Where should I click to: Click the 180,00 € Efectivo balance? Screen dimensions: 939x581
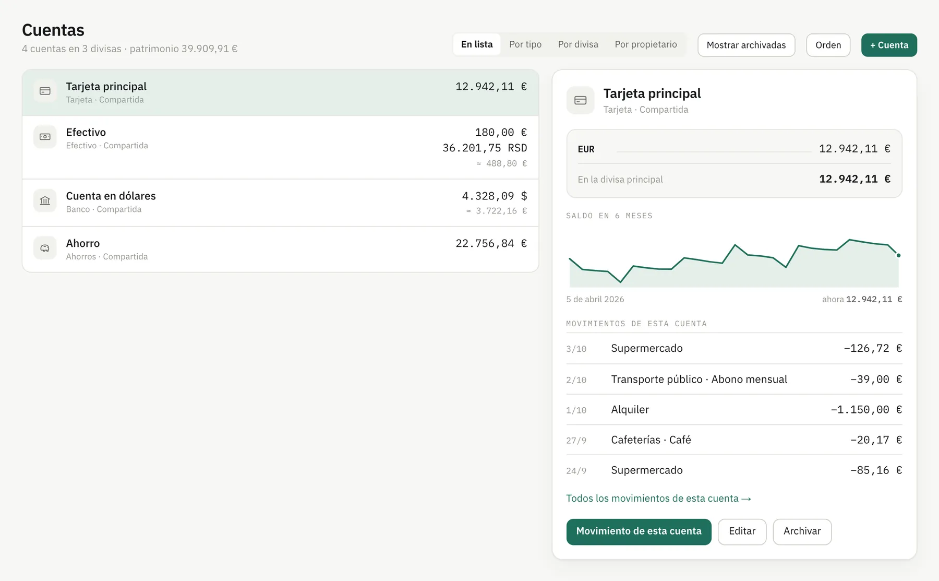click(501, 132)
